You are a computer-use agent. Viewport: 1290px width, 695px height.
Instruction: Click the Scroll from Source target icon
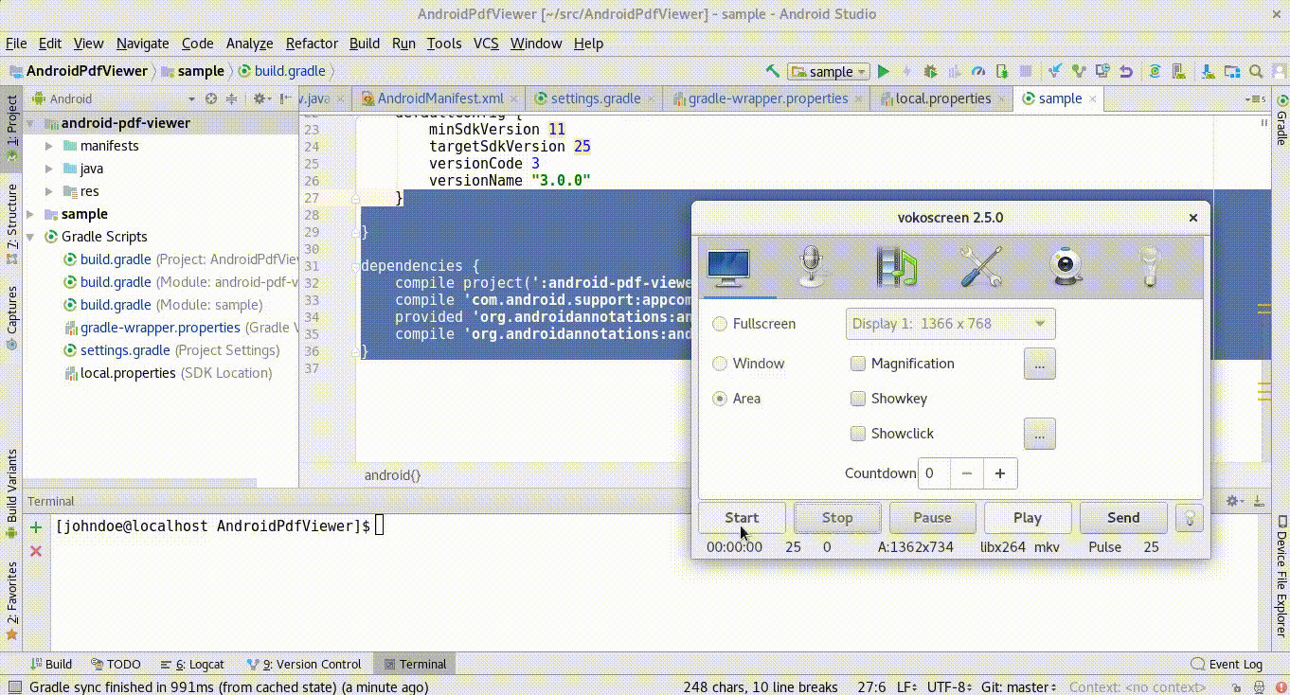[x=211, y=98]
